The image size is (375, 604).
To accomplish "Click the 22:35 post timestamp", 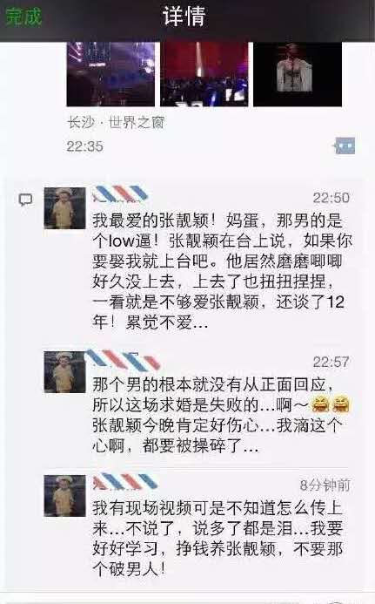I will [84, 146].
